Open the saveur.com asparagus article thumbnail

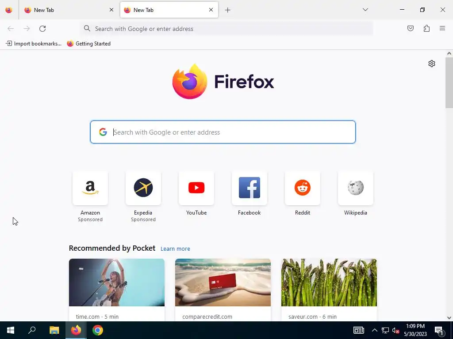click(329, 282)
